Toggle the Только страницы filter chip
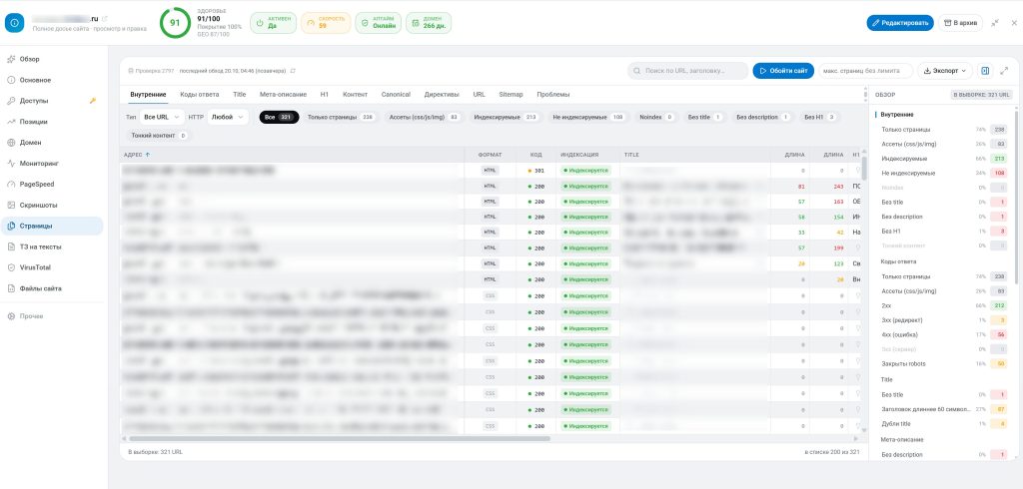Viewport: 1023px width, 489px height. click(341, 118)
